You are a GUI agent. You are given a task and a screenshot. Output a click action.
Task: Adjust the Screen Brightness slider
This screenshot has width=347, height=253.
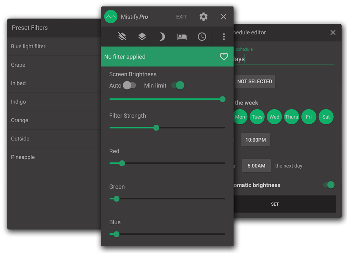point(167,99)
